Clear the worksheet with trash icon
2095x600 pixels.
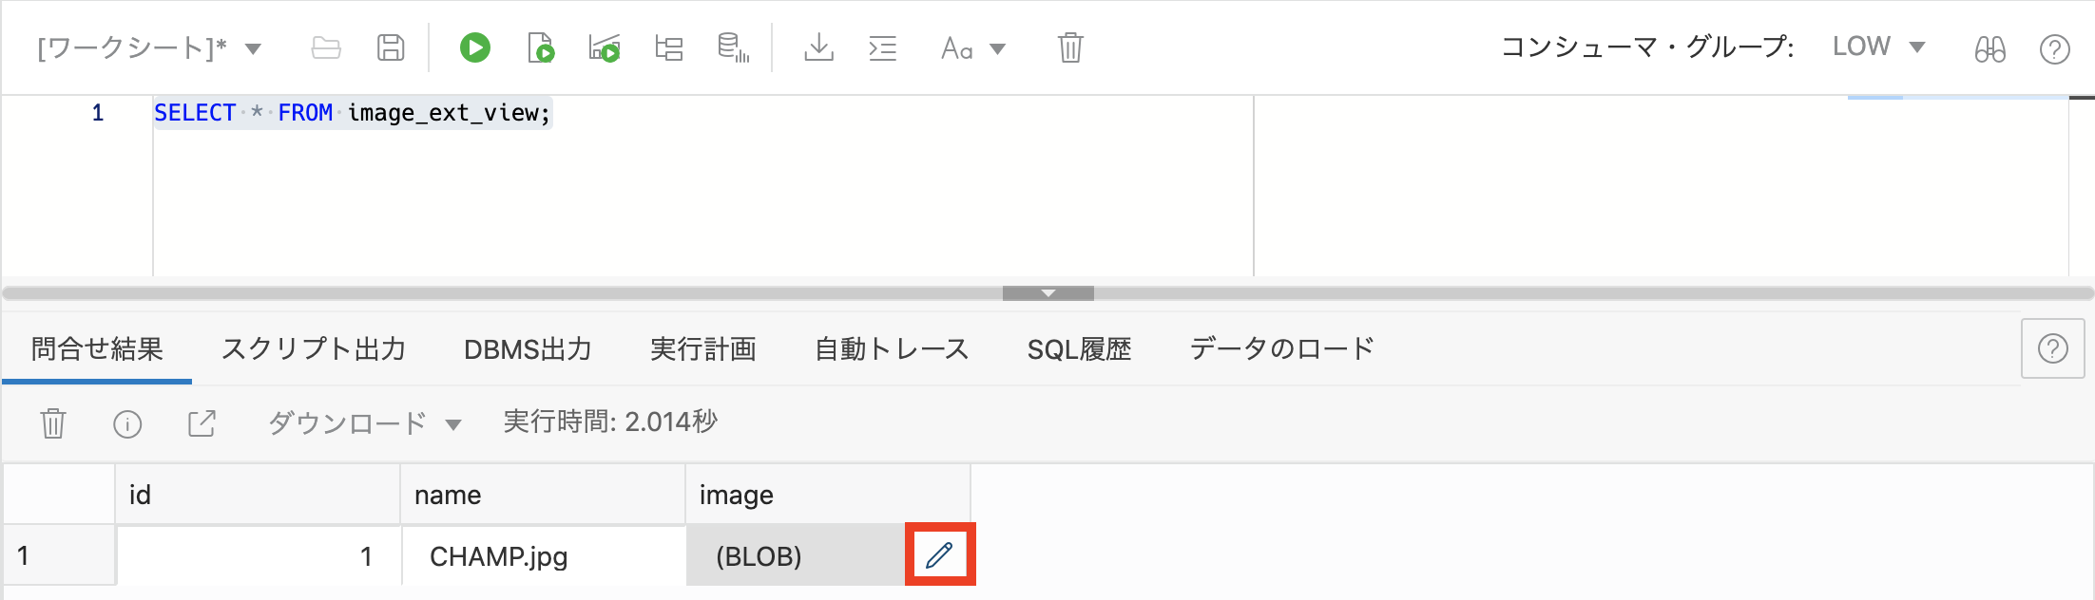pyautogui.click(x=1069, y=48)
